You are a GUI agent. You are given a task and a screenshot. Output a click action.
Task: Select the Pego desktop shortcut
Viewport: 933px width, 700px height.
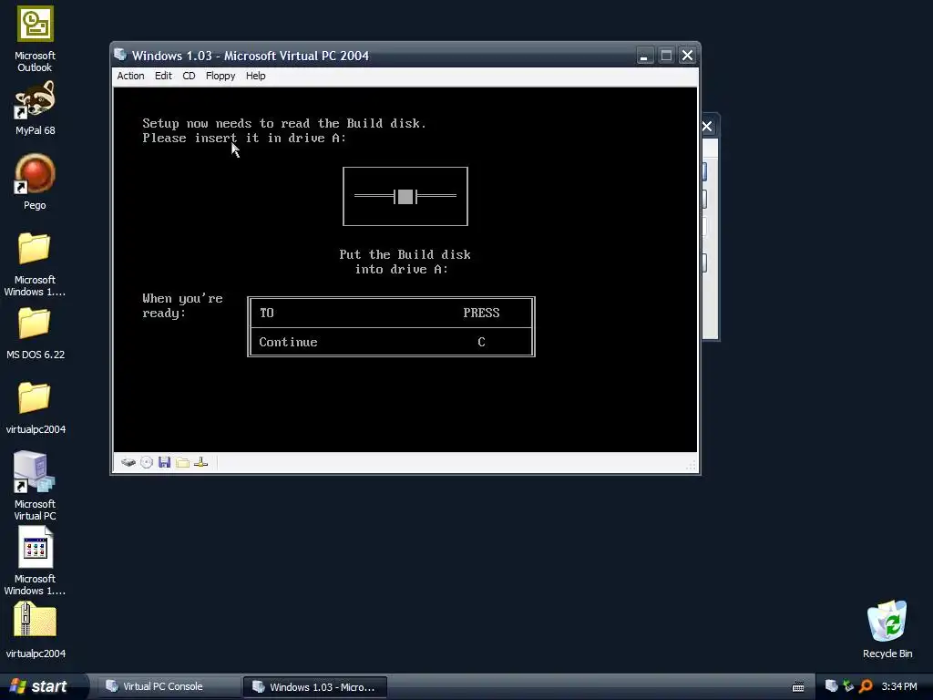point(35,182)
